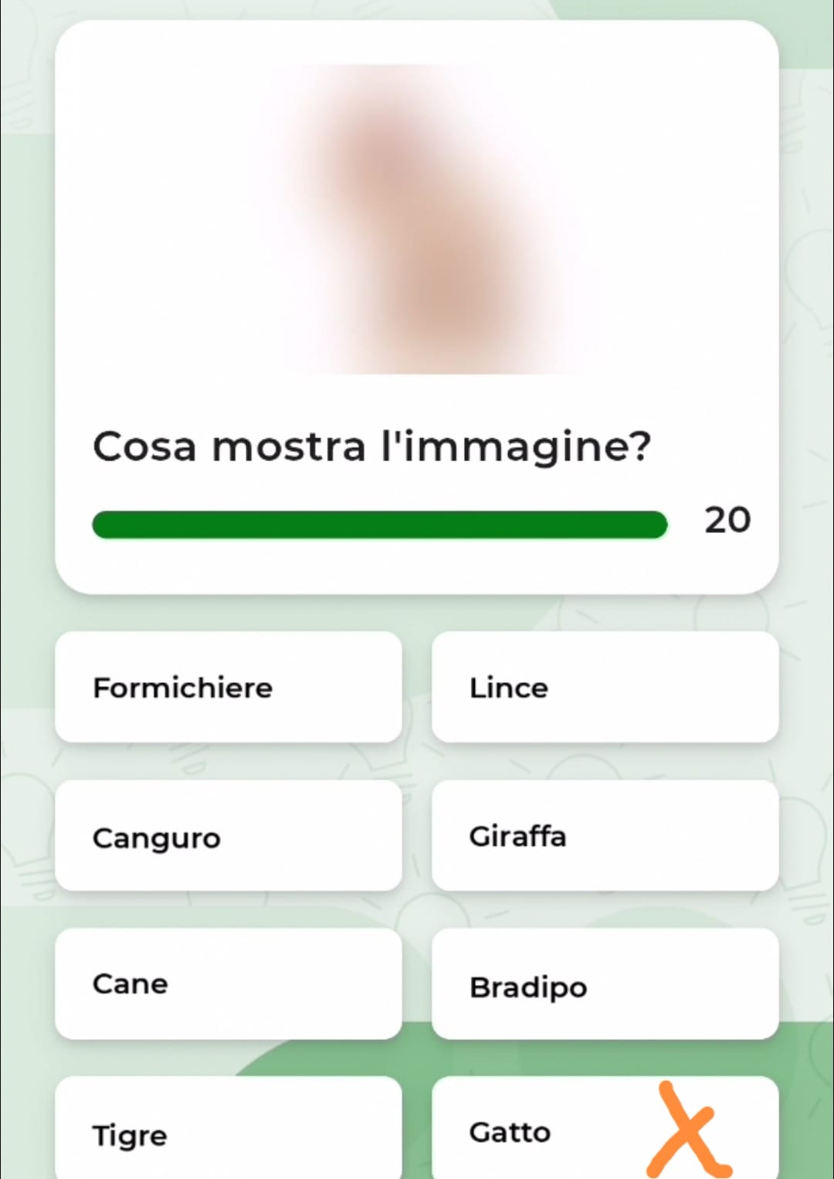This screenshot has height=1179, width=834.
Task: Select the Formichiere answer
Action: (228, 687)
